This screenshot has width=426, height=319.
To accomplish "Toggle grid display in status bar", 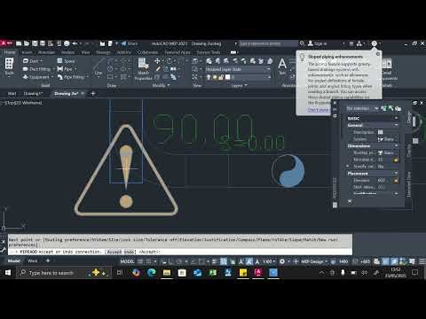I will [x=140, y=261].
